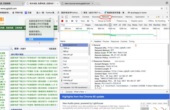Click the duohappy's home bookmark

pyautogui.click(x=137, y=13)
